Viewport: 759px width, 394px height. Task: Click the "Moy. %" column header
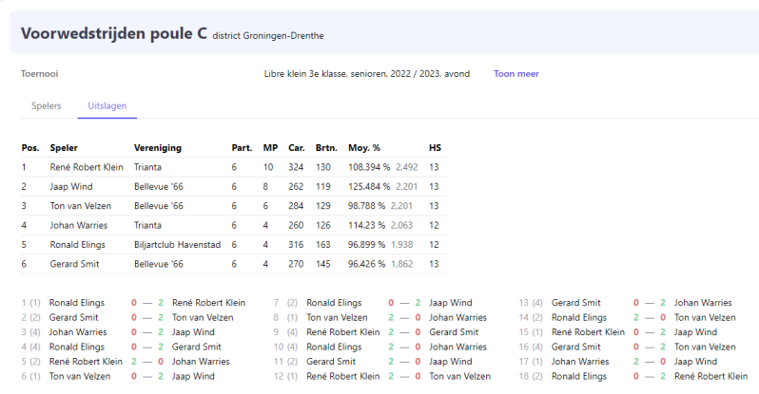(364, 148)
